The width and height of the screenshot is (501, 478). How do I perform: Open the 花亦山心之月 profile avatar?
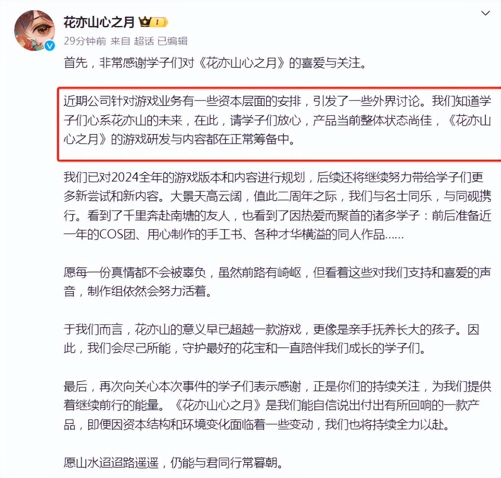pos(34,30)
